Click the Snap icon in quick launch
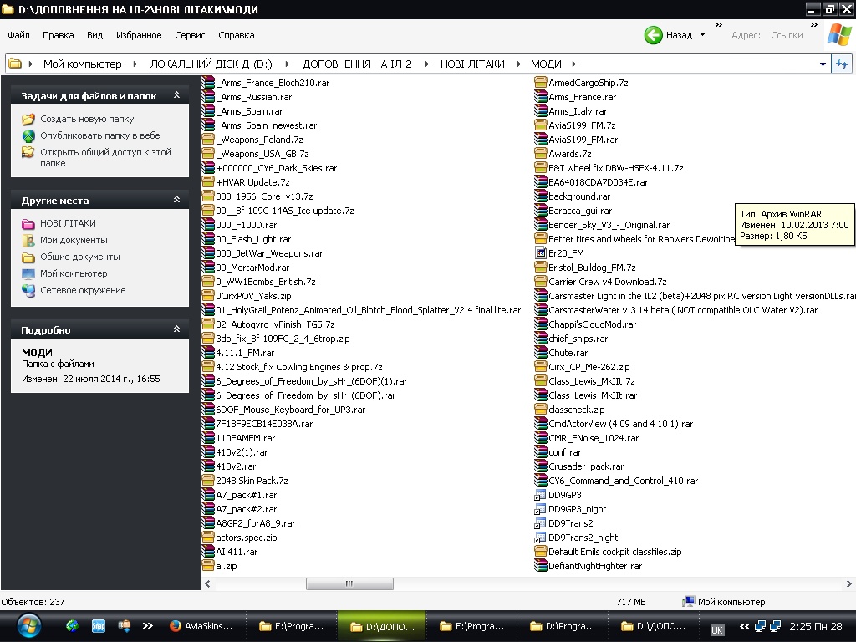 99,626
